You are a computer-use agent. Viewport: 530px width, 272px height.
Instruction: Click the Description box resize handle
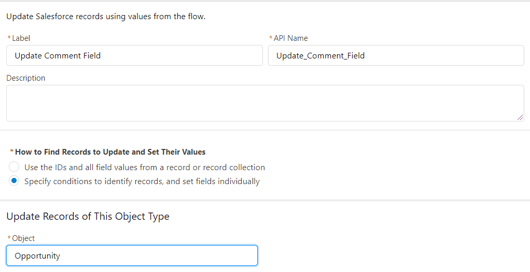[520, 117]
